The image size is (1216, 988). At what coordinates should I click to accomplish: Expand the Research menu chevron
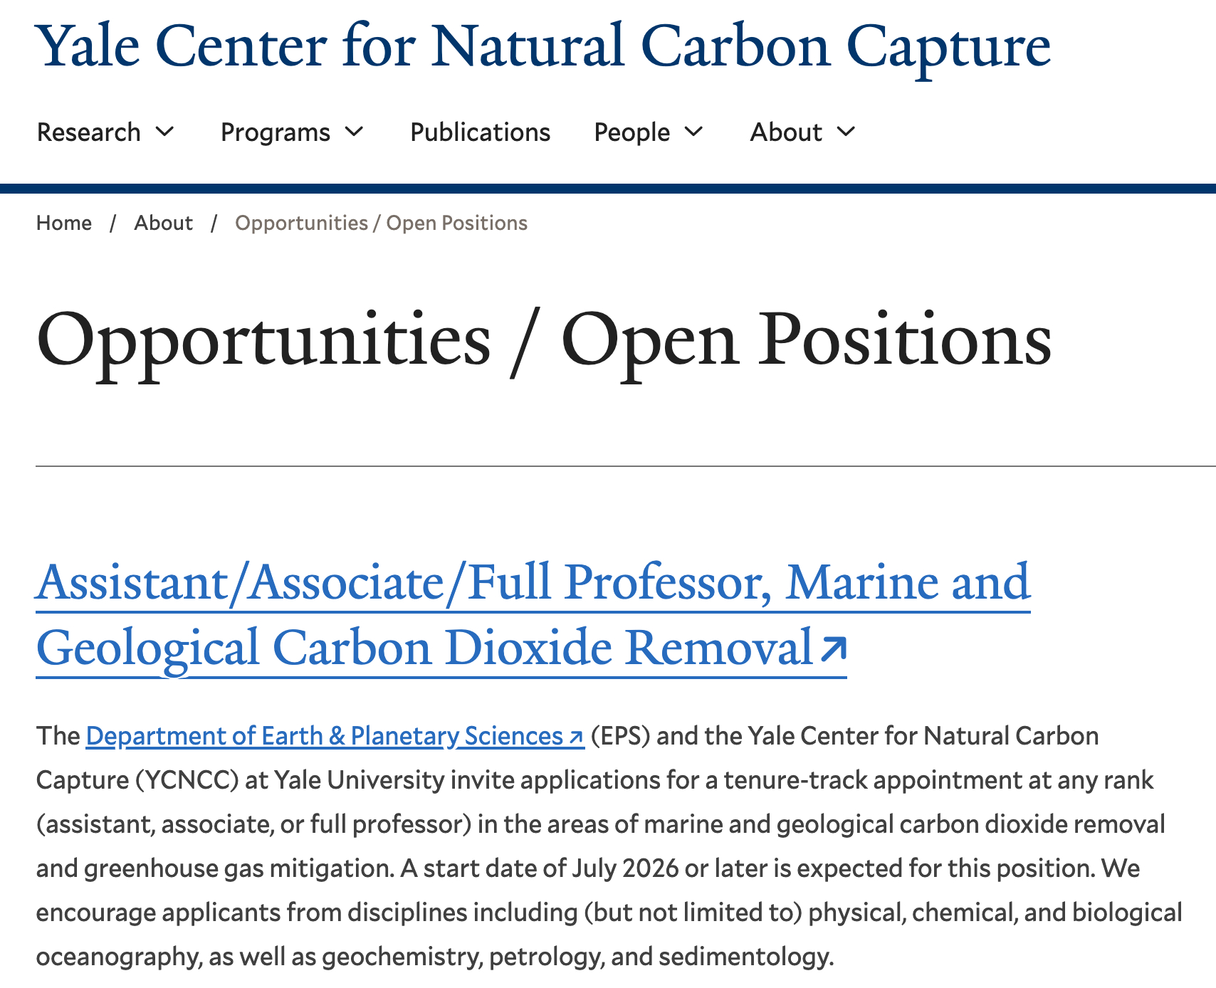165,132
